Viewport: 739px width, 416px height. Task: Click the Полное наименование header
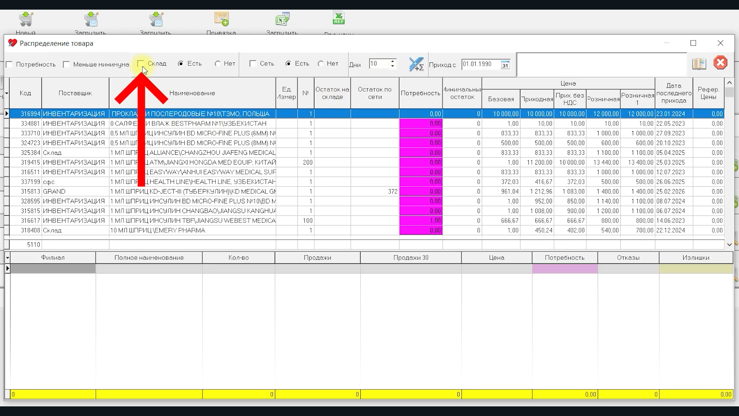149,258
